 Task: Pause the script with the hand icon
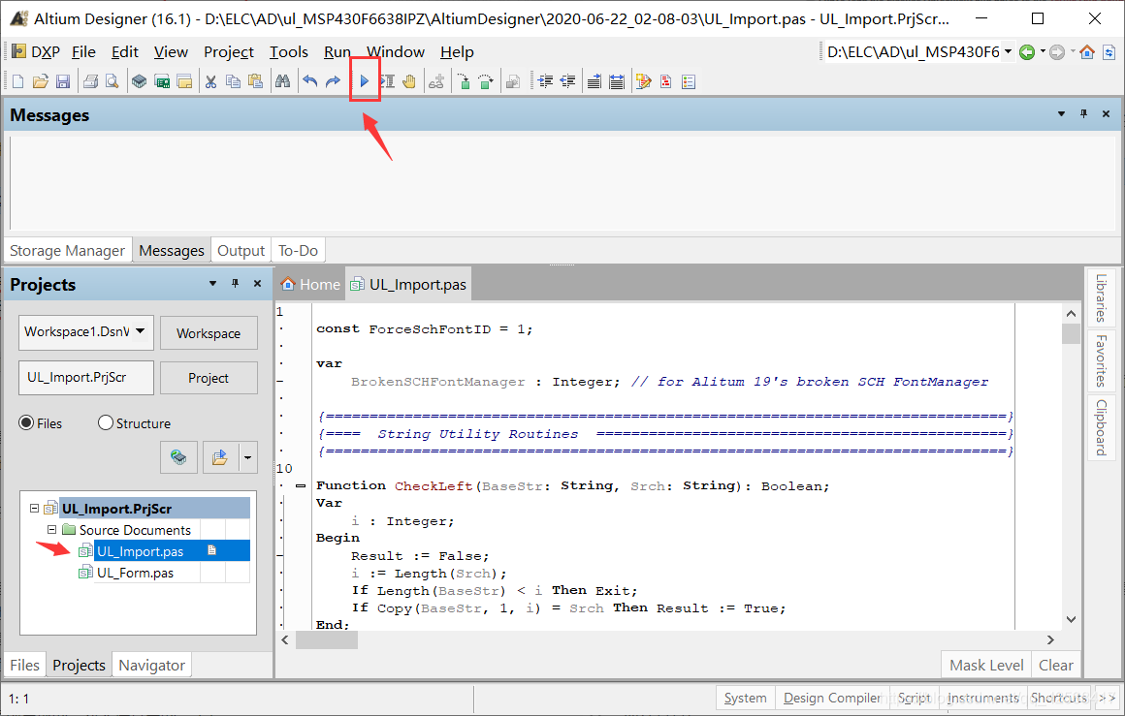point(409,81)
